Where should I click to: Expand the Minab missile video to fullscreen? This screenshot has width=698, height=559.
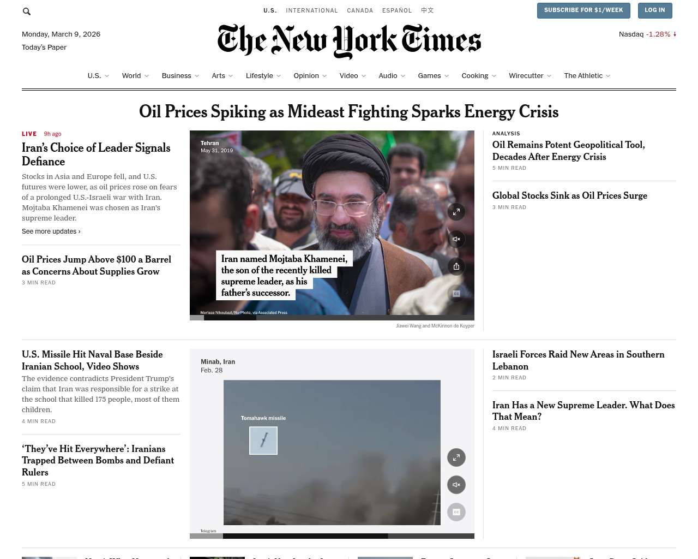click(x=456, y=457)
